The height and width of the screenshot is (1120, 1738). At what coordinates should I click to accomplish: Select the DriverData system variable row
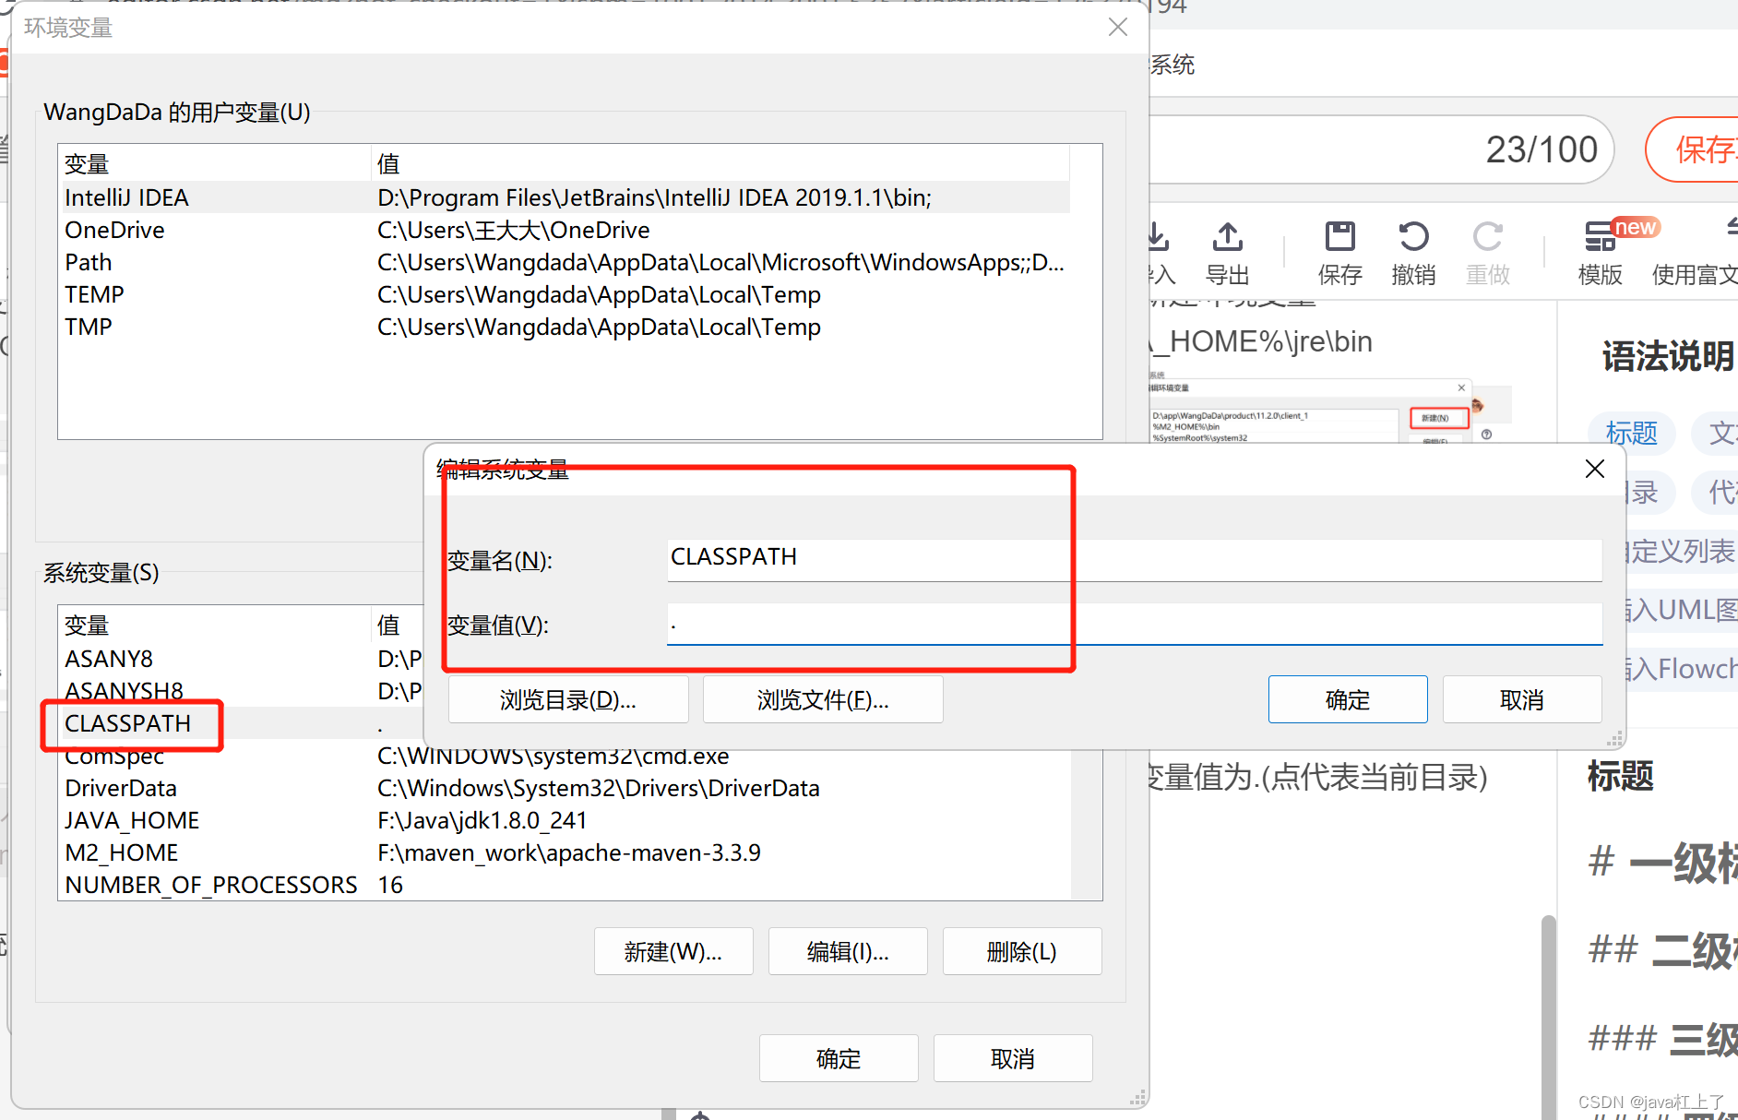pyautogui.click(x=565, y=788)
